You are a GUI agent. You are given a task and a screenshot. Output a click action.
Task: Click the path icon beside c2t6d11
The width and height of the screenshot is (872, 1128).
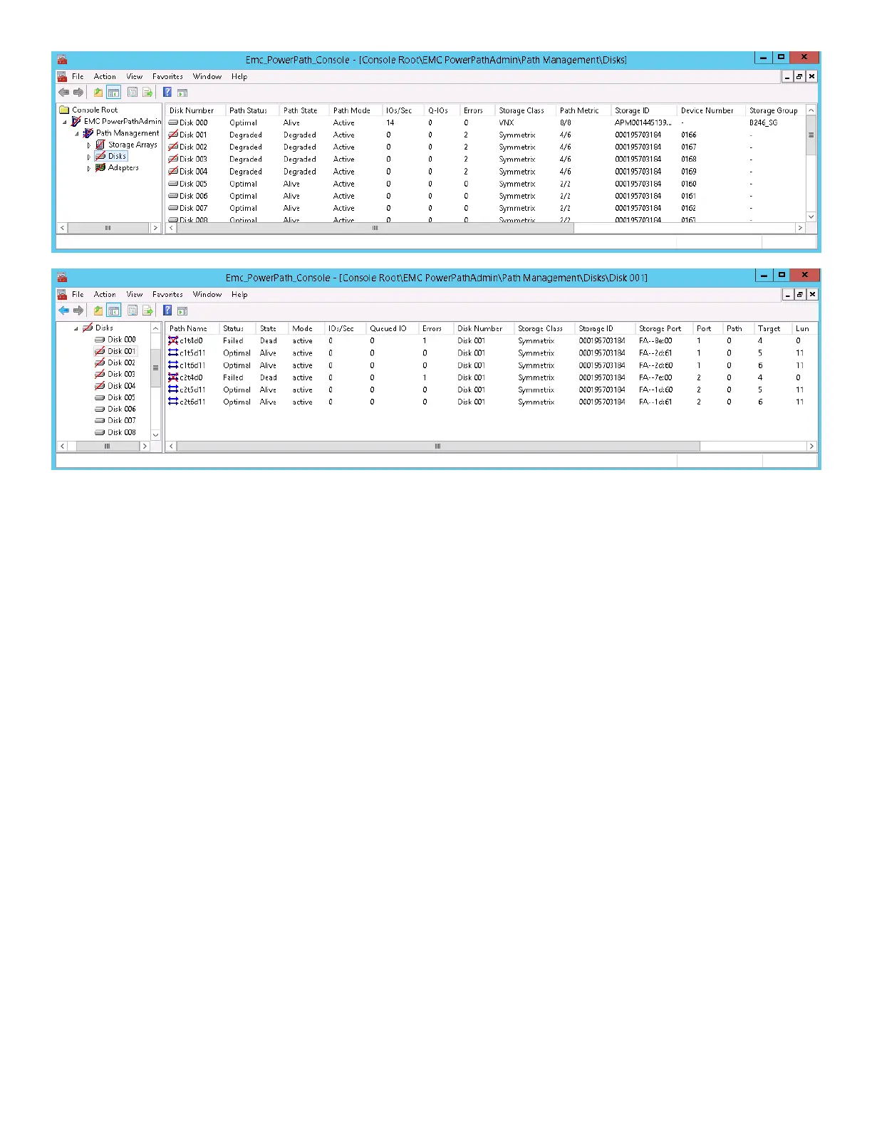pyautogui.click(x=173, y=402)
